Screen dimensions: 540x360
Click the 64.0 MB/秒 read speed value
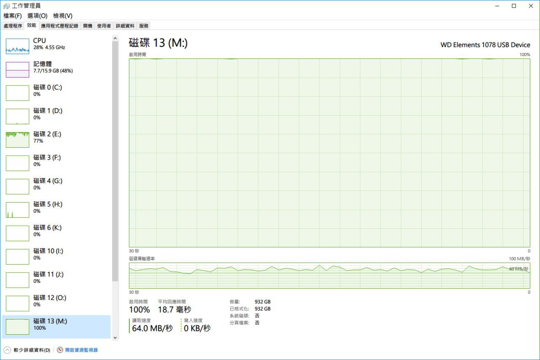(152, 328)
